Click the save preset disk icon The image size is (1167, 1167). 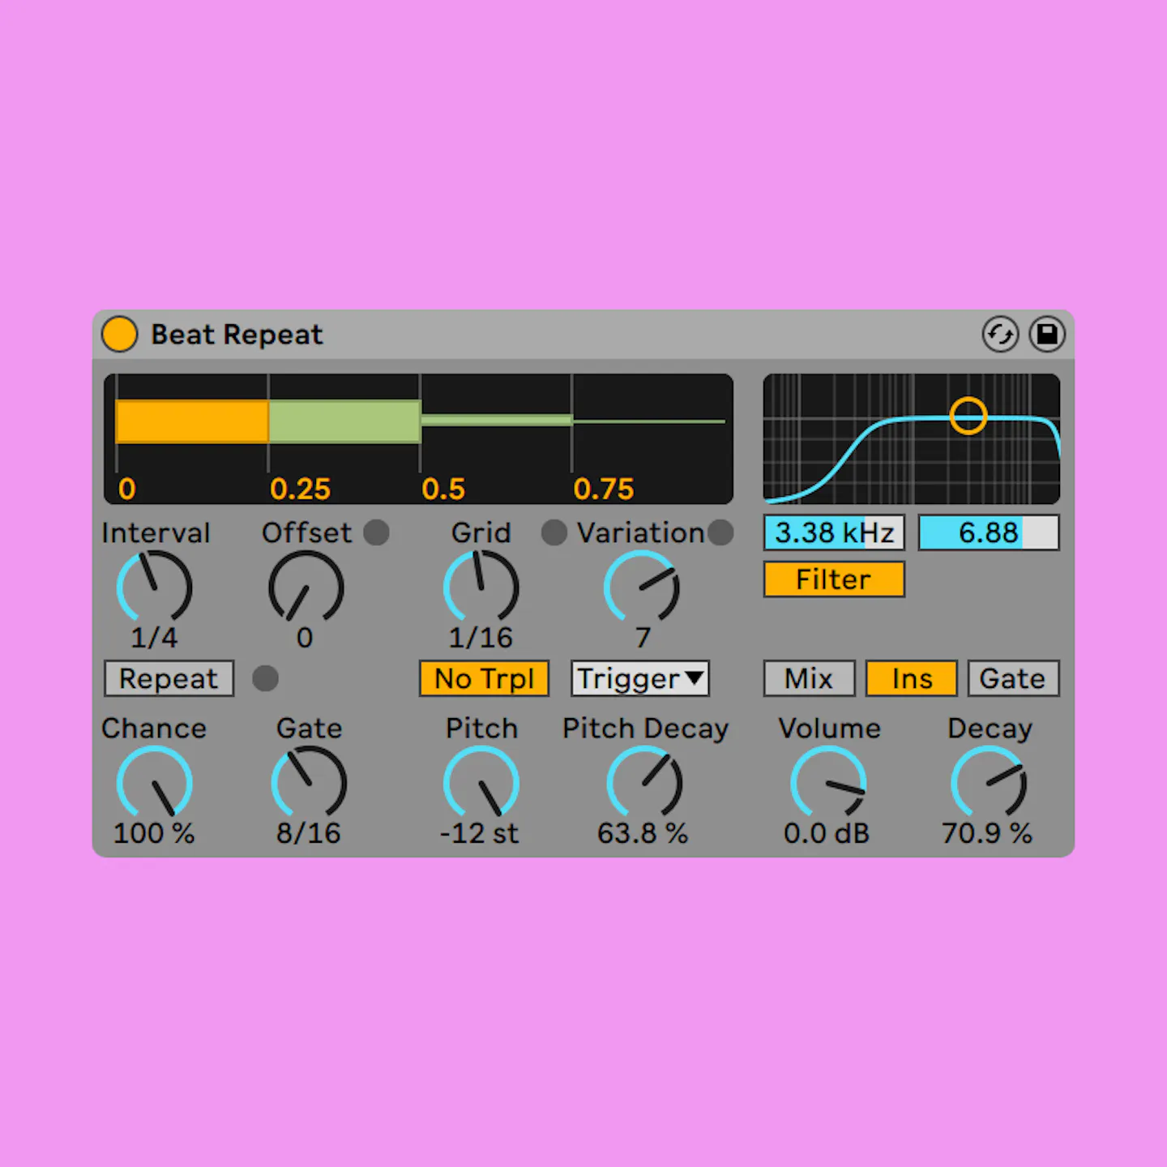tap(1047, 334)
